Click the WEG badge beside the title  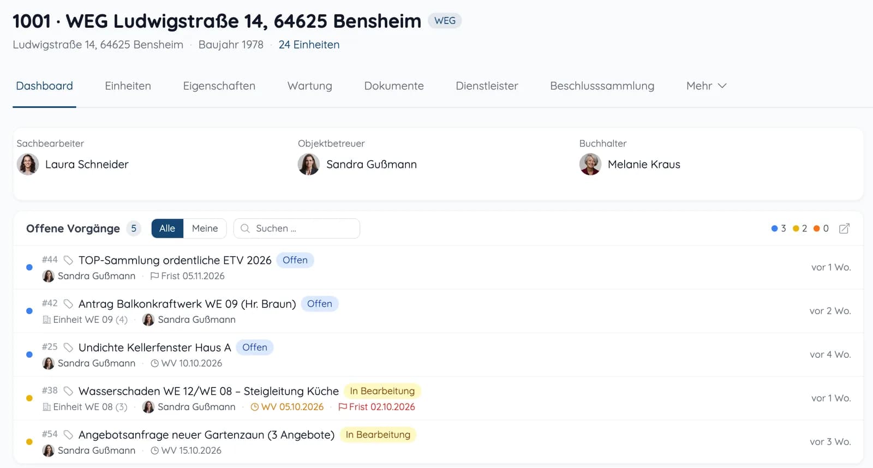445,21
